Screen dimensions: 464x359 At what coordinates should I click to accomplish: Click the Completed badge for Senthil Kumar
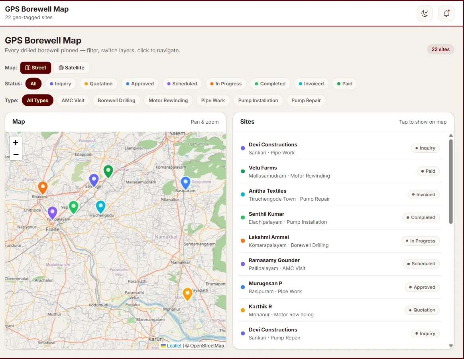pos(421,217)
